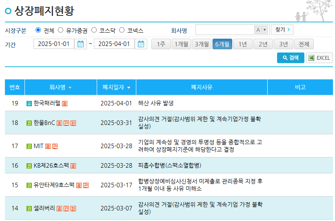Click the date 2025-03-17 cell

click(116, 185)
